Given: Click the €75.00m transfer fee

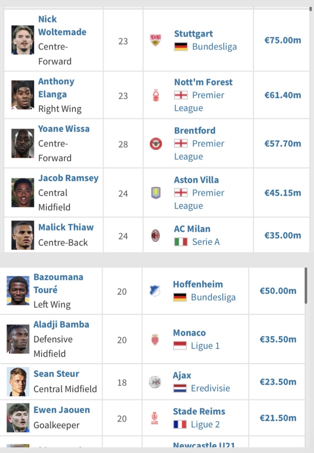Looking at the screenshot, I should (283, 40).
